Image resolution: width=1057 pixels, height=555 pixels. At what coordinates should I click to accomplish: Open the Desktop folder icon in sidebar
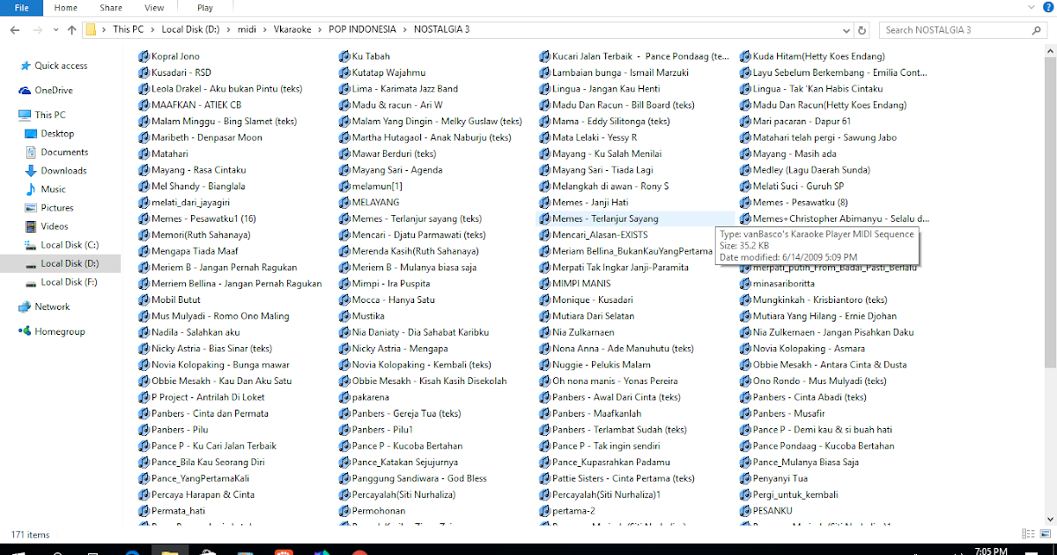click(32, 133)
